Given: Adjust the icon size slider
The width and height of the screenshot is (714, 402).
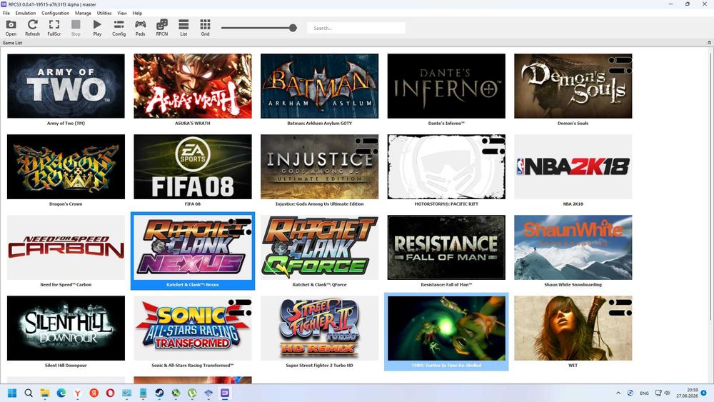Looking at the screenshot, I should [x=259, y=28].
